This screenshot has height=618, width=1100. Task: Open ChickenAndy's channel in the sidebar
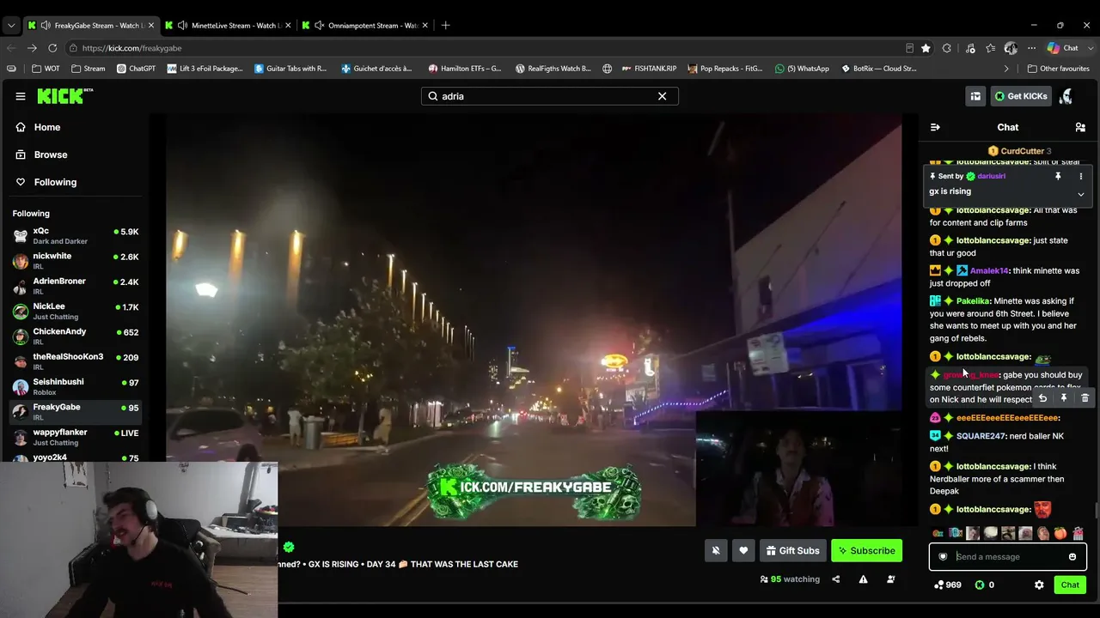point(76,336)
